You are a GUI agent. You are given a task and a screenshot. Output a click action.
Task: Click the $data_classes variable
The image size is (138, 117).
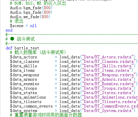coord(25,61)
